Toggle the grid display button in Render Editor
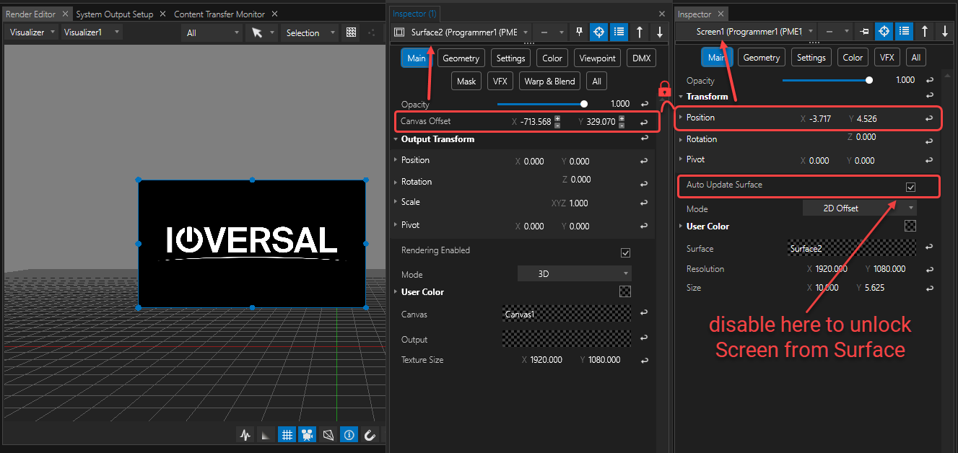The width and height of the screenshot is (958, 453). click(287, 435)
